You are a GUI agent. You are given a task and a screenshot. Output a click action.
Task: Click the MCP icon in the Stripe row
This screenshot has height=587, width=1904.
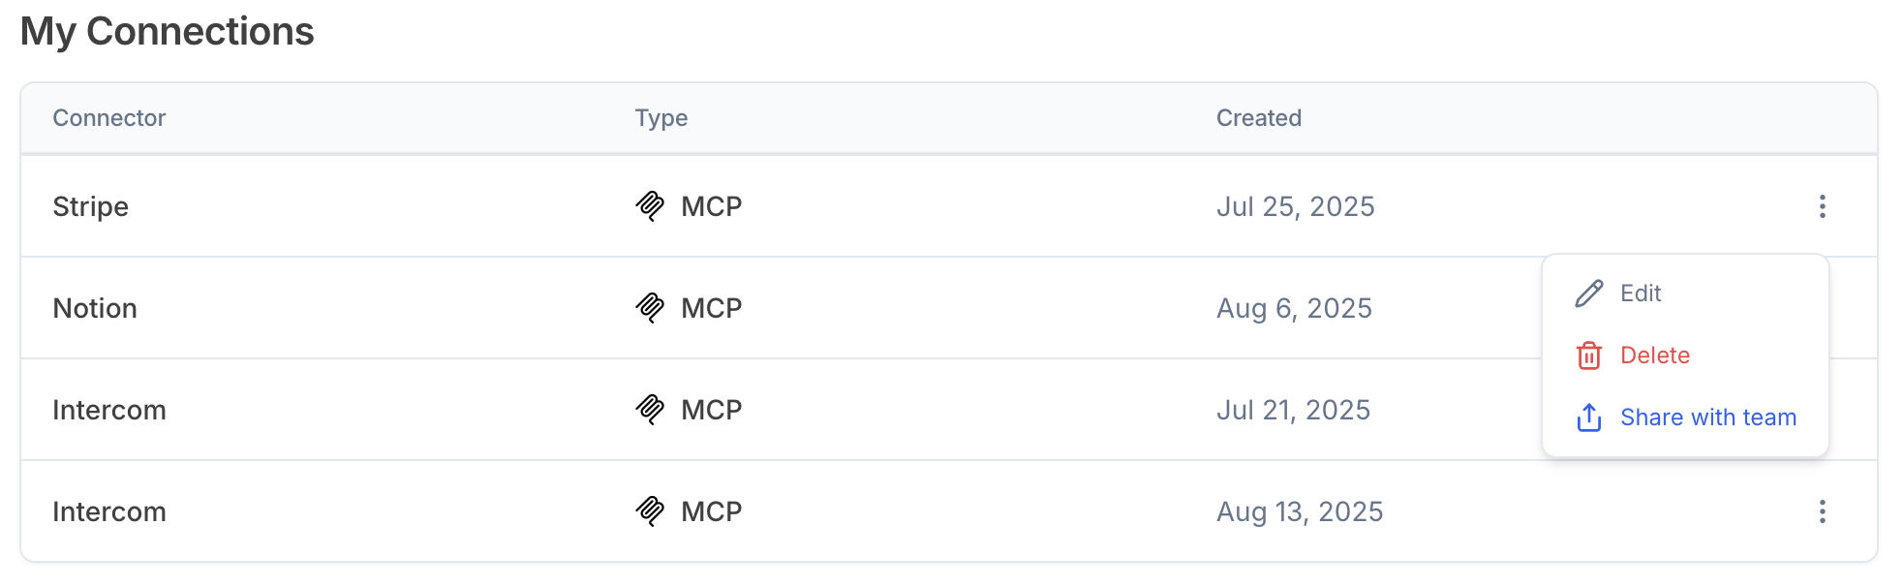click(649, 205)
